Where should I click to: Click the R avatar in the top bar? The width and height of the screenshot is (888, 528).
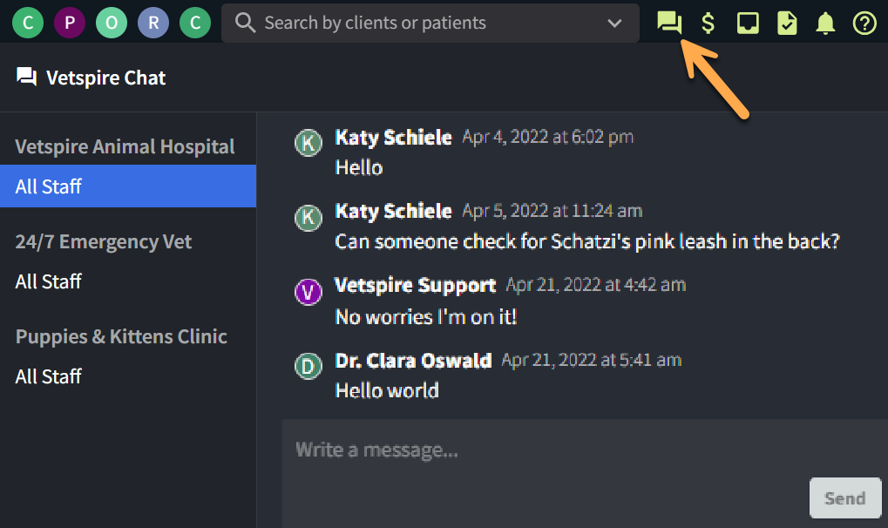pos(153,23)
